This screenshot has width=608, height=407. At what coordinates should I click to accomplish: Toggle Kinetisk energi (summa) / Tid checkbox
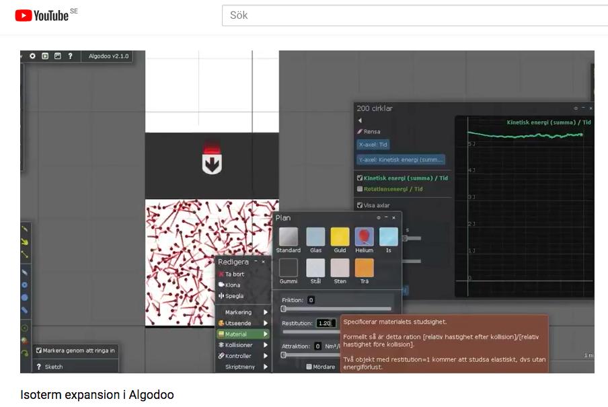pos(360,178)
